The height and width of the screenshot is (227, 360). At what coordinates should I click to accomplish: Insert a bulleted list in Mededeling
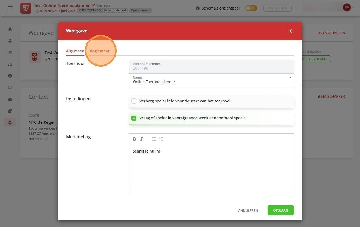(x=154, y=139)
